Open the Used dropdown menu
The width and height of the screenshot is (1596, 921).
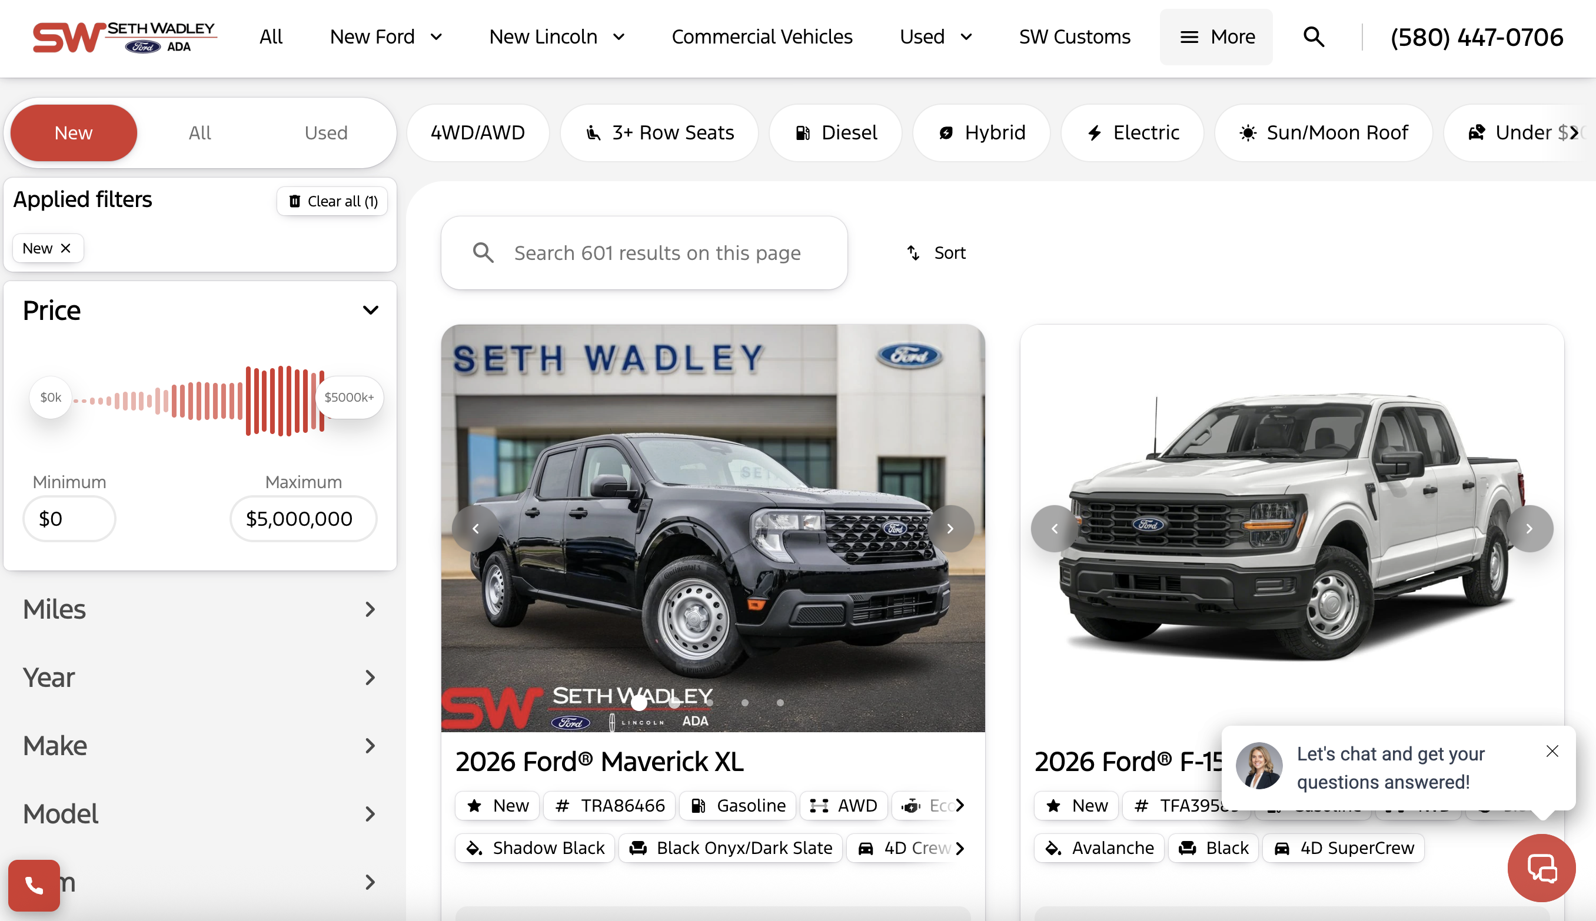coord(936,36)
